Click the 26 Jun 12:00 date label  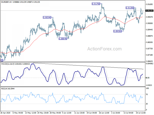(104, 113)
